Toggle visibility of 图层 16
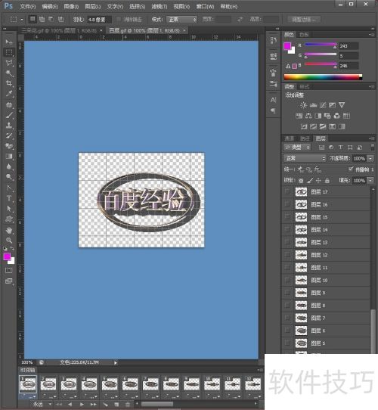The width and height of the screenshot is (378, 410). point(287,204)
